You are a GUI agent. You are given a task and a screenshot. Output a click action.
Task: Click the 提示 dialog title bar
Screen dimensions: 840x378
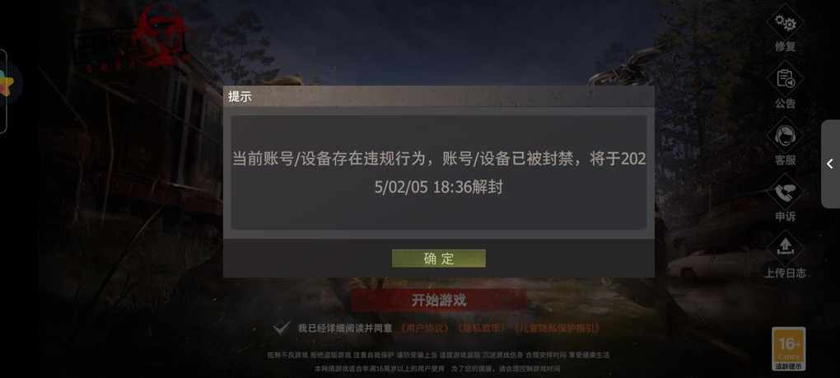point(439,97)
